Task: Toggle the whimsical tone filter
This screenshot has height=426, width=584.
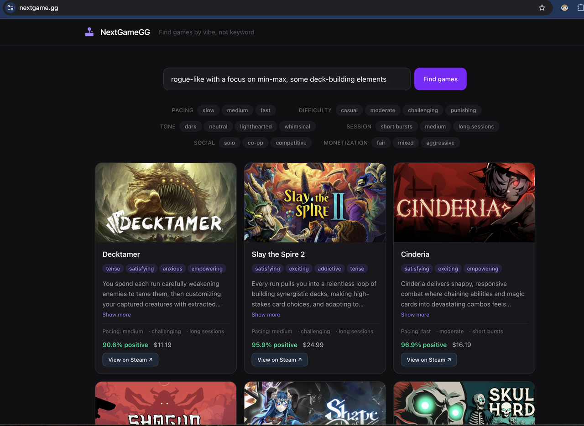Action: [297, 126]
